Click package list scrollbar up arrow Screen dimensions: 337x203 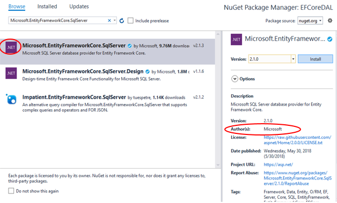pyautogui.click(x=218, y=34)
